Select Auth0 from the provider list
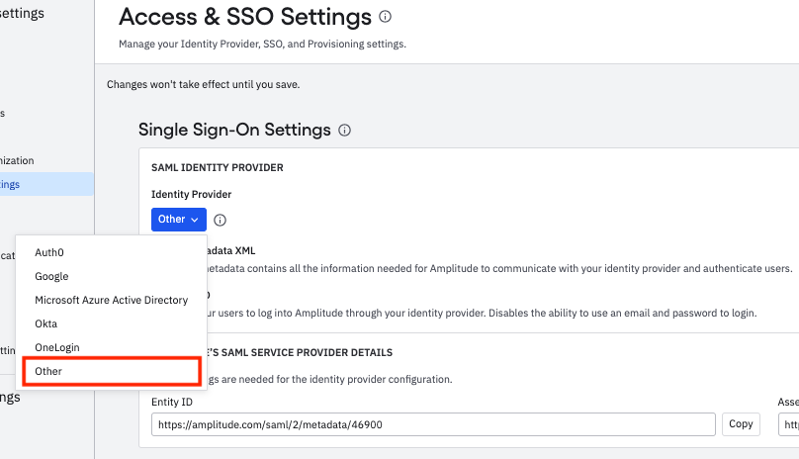This screenshot has width=799, height=459. [x=49, y=251]
